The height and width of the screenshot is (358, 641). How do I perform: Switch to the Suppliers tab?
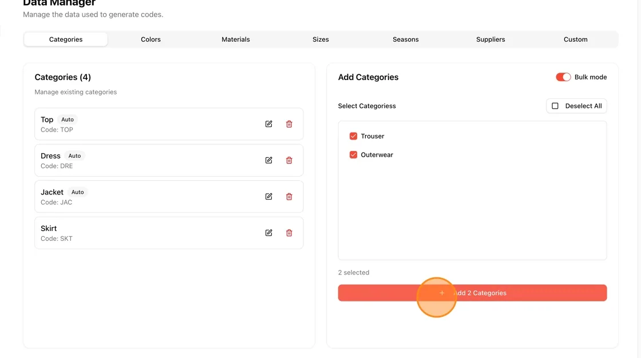pyautogui.click(x=490, y=39)
